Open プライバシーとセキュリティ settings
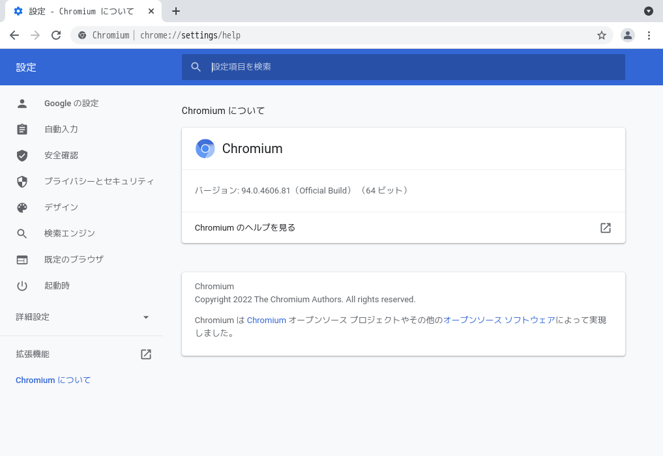 (99, 181)
